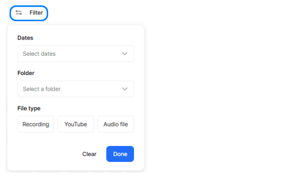This screenshot has height=179, width=300.
Task: Toggle the YouTube file type filter
Action: click(76, 124)
